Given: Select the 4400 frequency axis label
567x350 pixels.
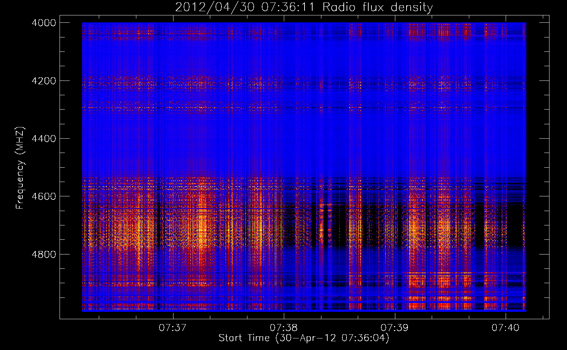Looking at the screenshot, I should pos(44,139).
